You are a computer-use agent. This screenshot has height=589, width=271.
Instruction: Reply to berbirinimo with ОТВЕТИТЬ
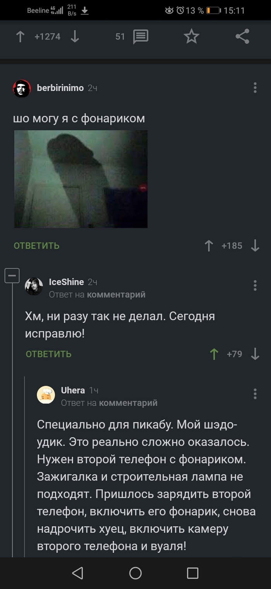pyautogui.click(x=37, y=246)
